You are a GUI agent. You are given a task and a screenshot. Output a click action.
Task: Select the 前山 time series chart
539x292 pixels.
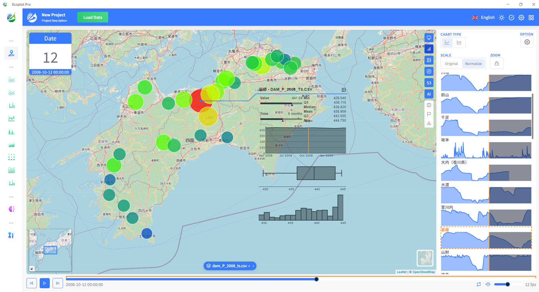(x=486, y=103)
